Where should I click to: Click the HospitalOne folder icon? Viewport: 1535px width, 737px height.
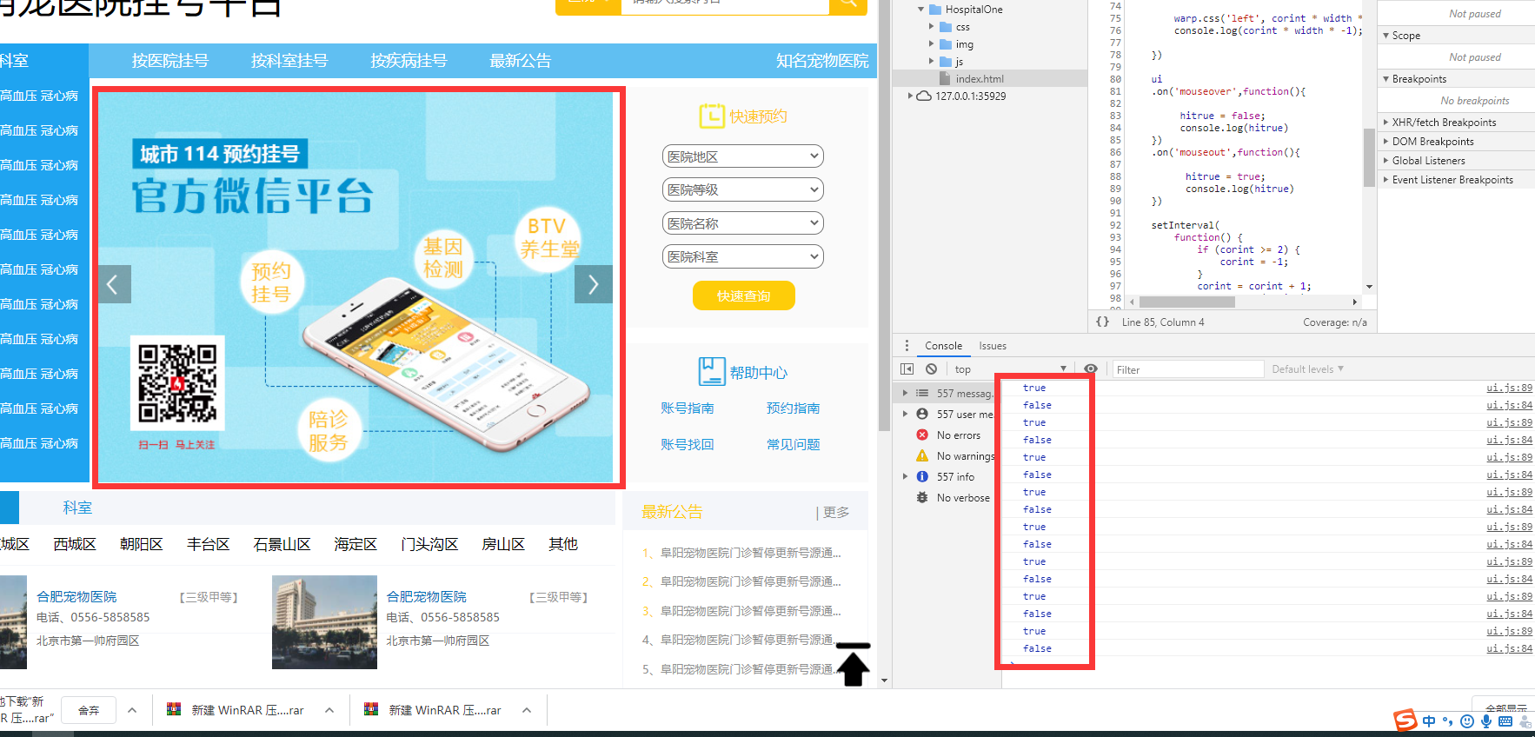coord(935,10)
